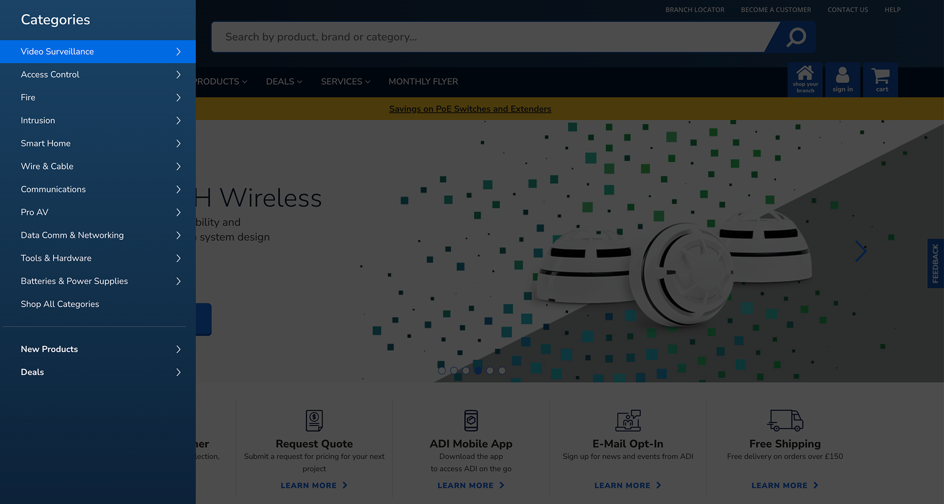Expand Data Comm & Networking chevron
944x504 pixels.
point(178,235)
